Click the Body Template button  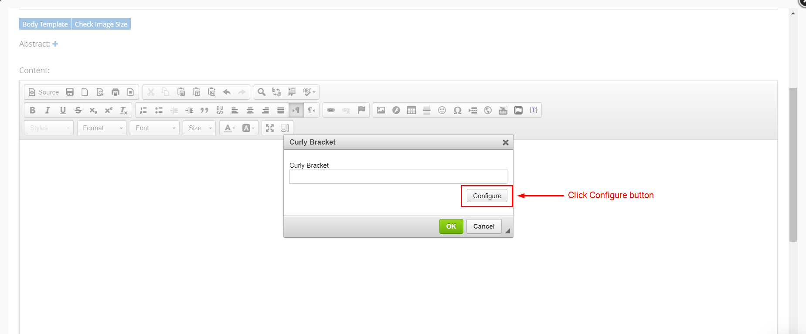tap(45, 24)
